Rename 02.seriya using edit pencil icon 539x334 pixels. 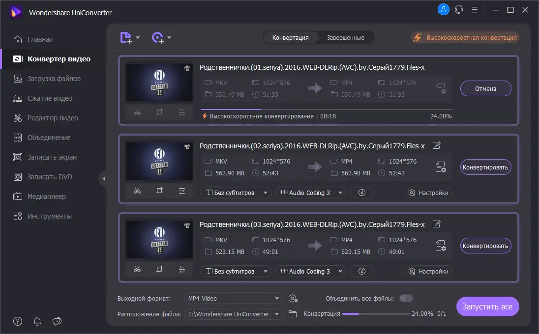click(436, 145)
